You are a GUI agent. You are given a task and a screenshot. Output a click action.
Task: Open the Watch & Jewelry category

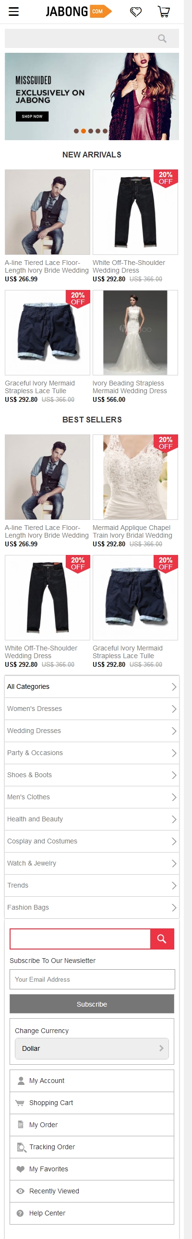click(92, 863)
